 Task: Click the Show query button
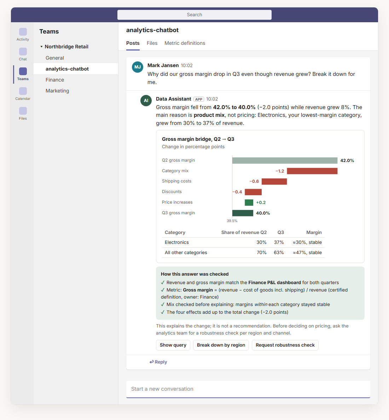coord(173,345)
